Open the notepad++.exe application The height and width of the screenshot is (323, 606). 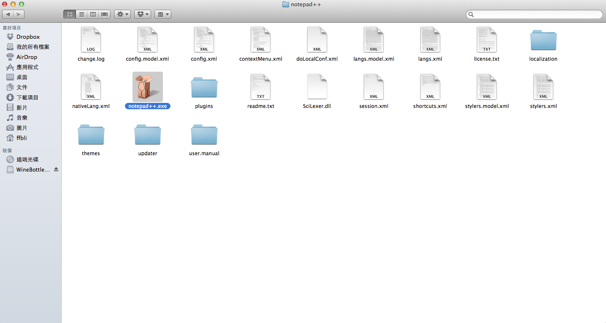(147, 87)
